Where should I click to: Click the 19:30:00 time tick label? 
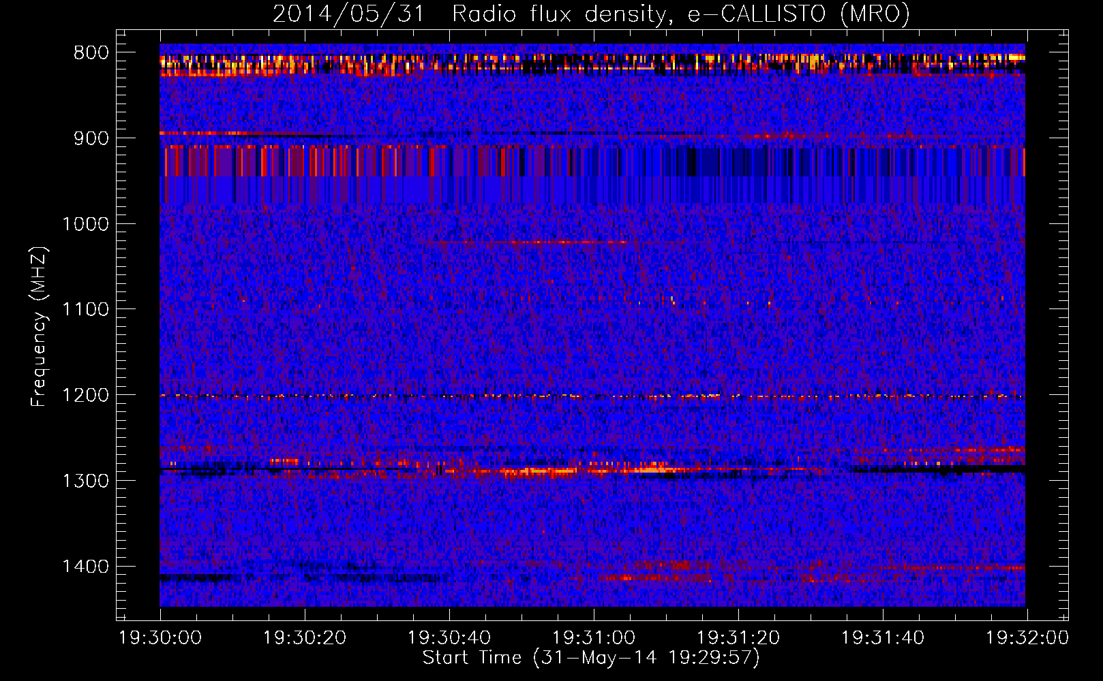click(x=160, y=638)
